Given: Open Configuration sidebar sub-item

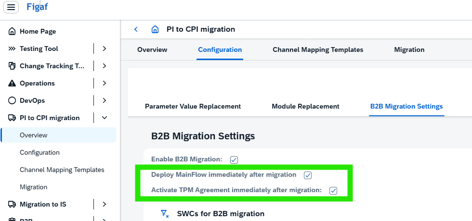Looking at the screenshot, I should pyautogui.click(x=39, y=153).
